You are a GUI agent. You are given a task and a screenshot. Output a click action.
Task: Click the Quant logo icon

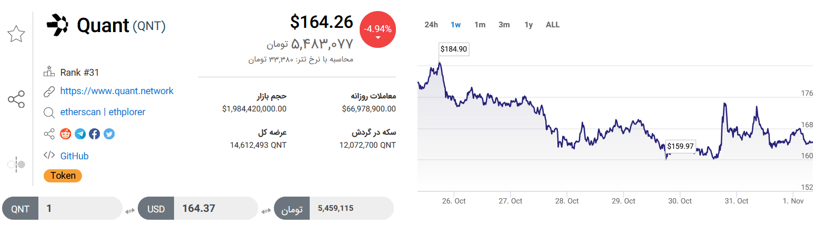[57, 25]
